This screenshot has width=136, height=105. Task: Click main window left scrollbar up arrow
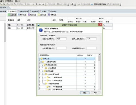click(x=5, y=22)
